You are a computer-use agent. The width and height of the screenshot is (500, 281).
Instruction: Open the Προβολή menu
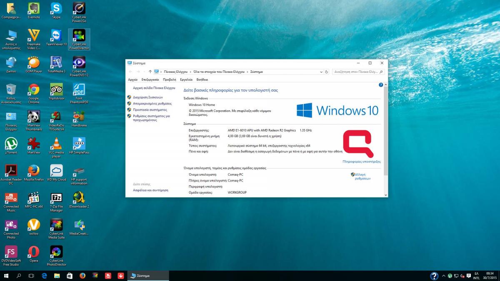point(170,80)
